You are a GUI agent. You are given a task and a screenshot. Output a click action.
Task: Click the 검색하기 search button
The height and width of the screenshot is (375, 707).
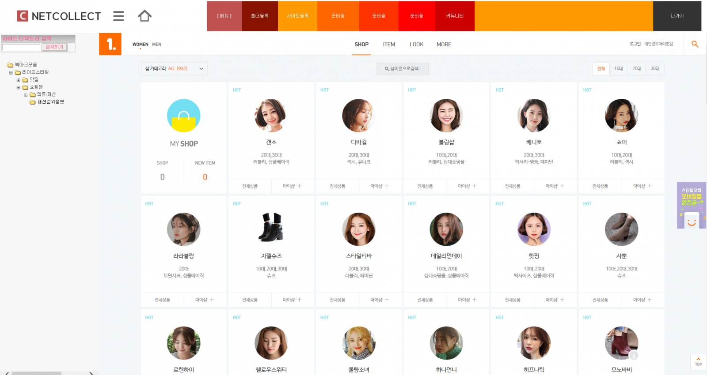[x=54, y=47]
